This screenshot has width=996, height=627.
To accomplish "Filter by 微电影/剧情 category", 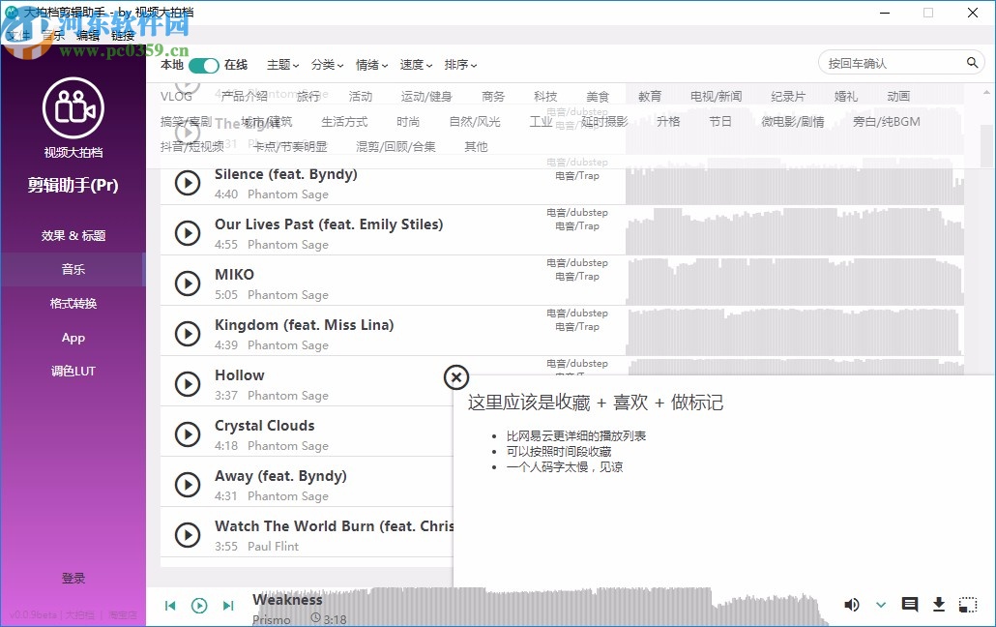I will [793, 122].
